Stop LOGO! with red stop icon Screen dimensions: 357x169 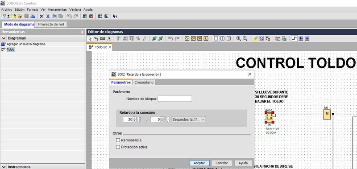pyautogui.click(x=91, y=16)
